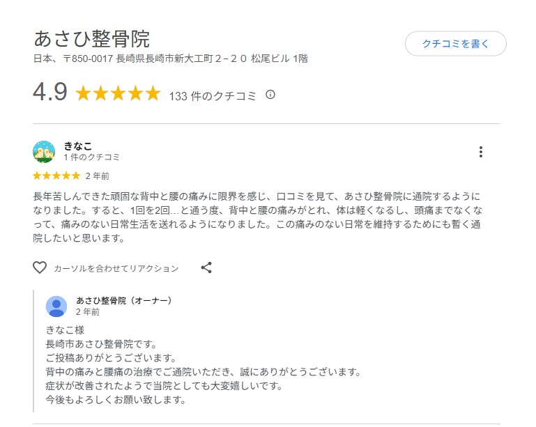
Task: Open the three-dot menu for きなこ's review
Action: [x=480, y=152]
